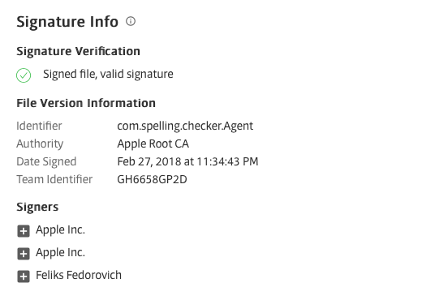Select the Feb 27, 2018 date signed value
The width and height of the screenshot is (422, 300).
(x=187, y=161)
